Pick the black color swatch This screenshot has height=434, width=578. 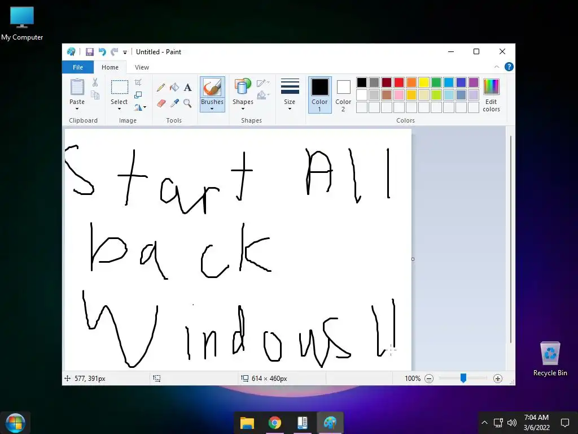(x=362, y=83)
